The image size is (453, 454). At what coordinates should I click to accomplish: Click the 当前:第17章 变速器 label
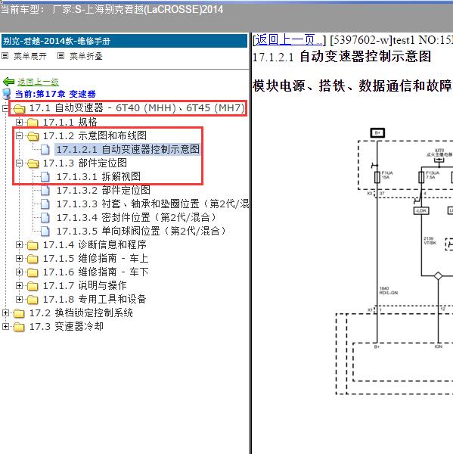click(x=55, y=94)
